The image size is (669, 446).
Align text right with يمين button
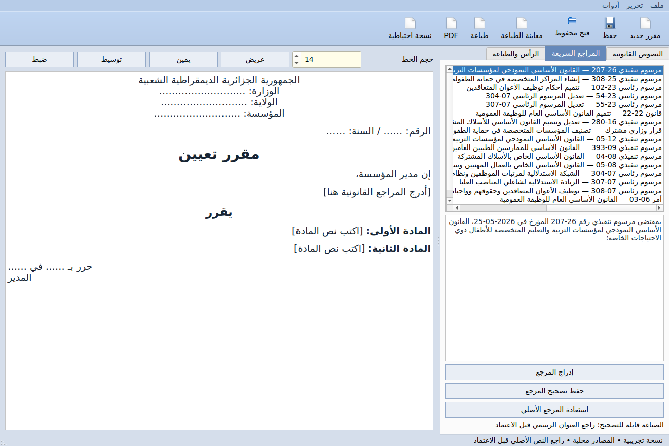pyautogui.click(x=183, y=59)
